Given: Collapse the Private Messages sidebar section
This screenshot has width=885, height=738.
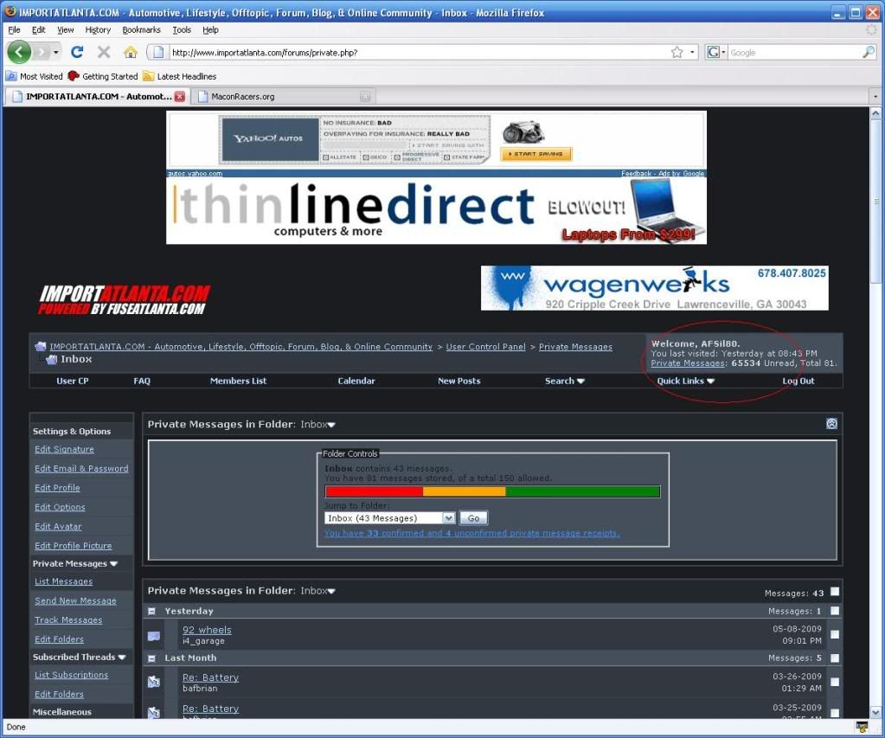Looking at the screenshot, I should point(113,563).
